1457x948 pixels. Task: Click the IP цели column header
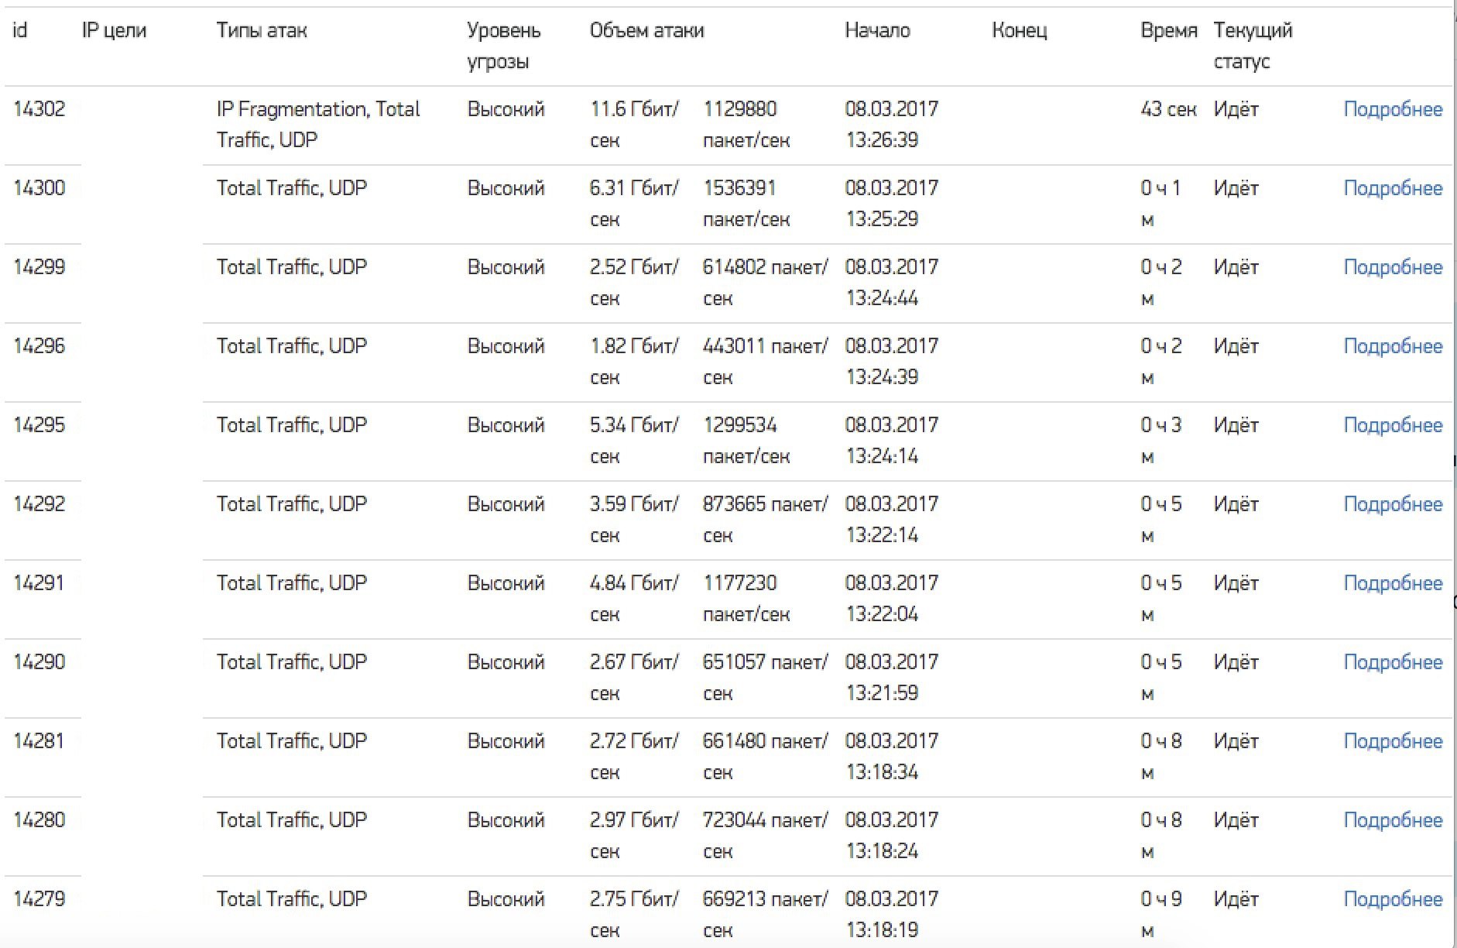point(114,31)
